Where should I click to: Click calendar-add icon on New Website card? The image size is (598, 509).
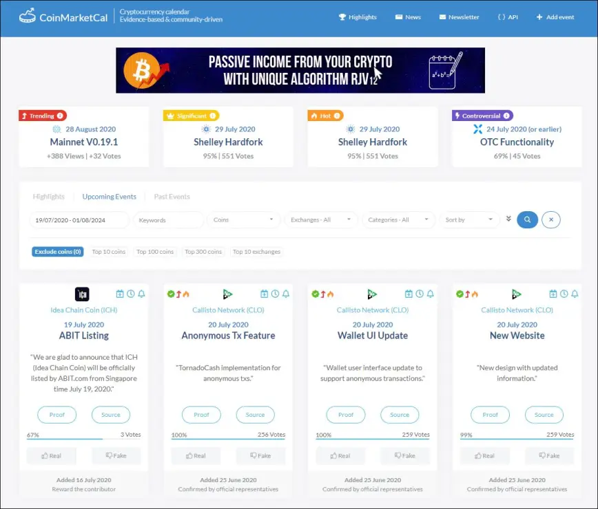pos(553,294)
